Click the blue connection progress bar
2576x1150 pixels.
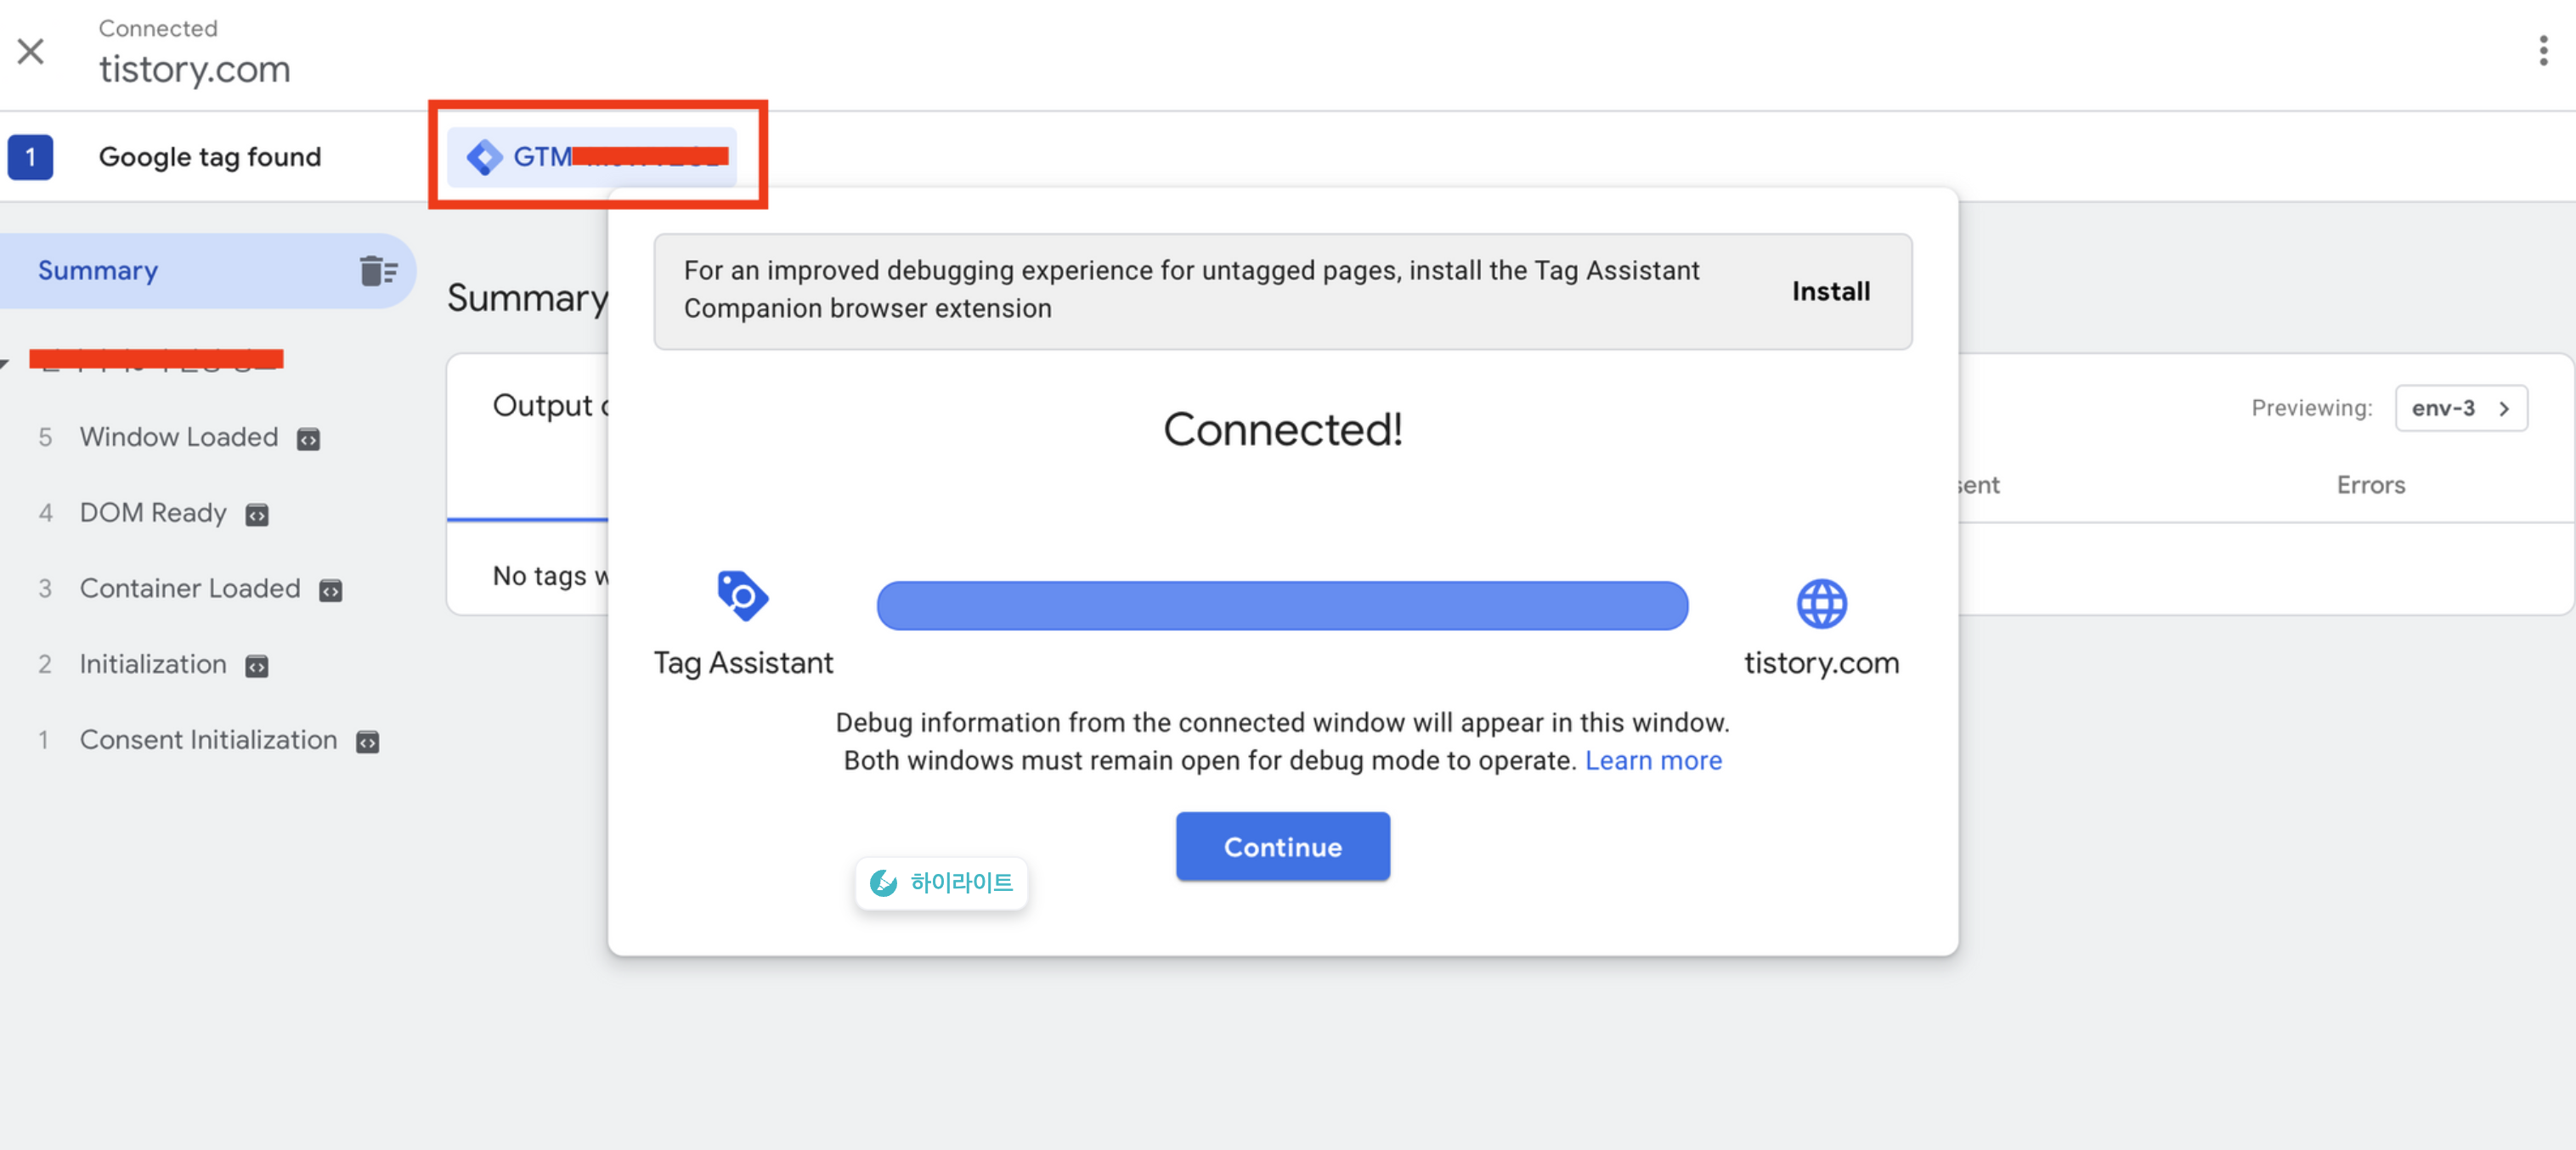[x=1282, y=606]
